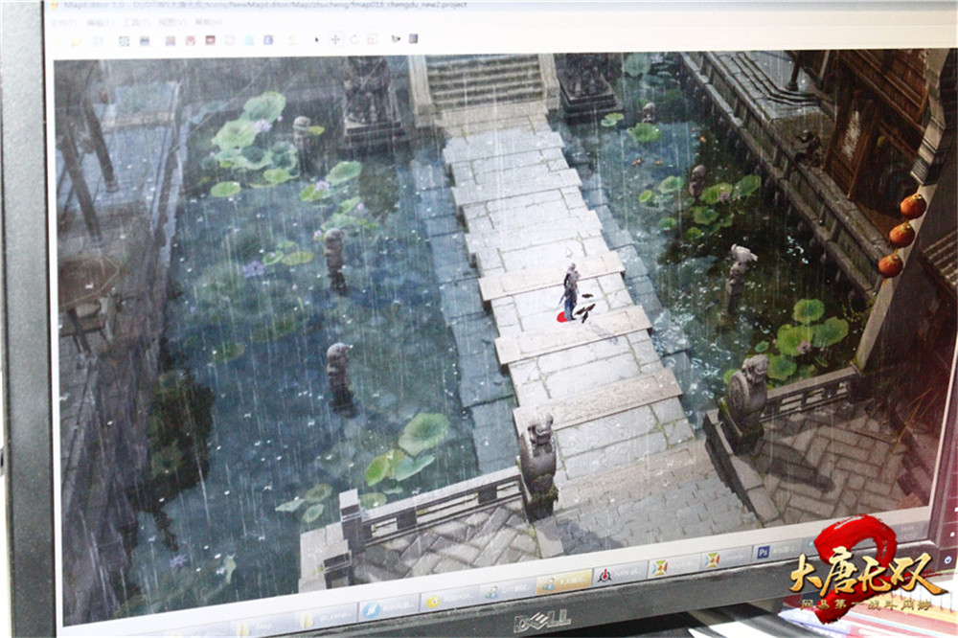This screenshot has height=638, width=958.
Task: Click the gray panel toolbar icon at the toolbar end
Action: tap(414, 38)
